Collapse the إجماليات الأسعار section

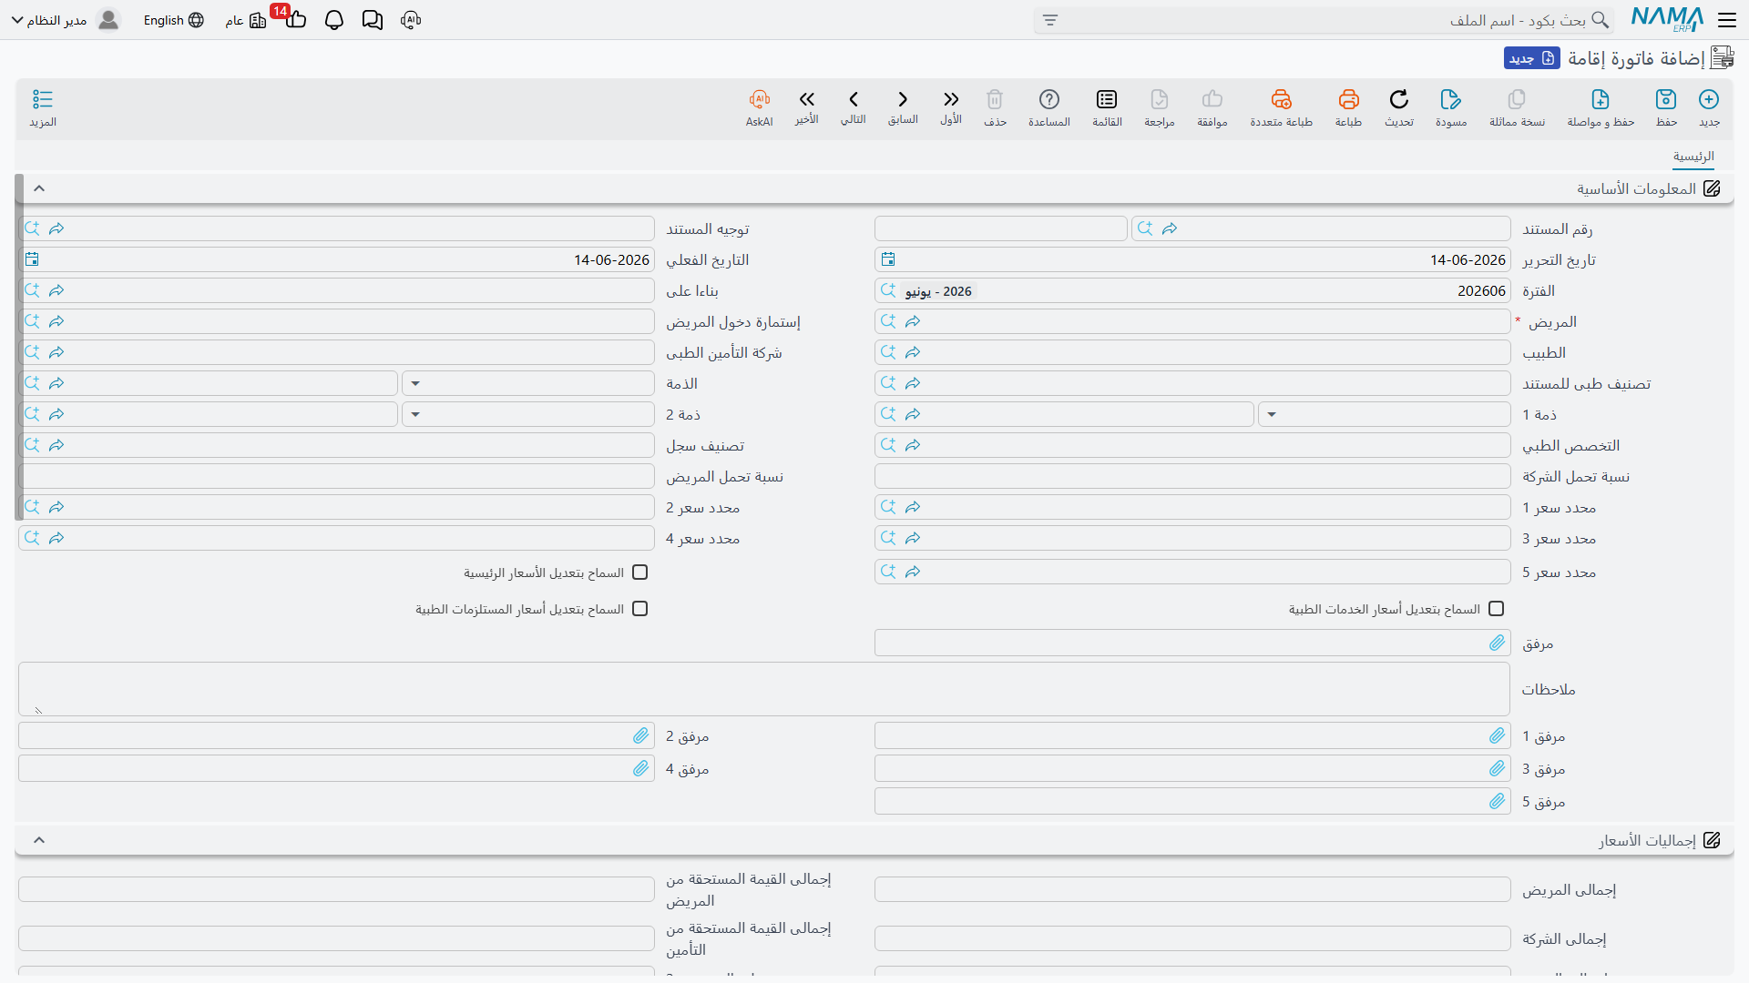[x=39, y=840]
